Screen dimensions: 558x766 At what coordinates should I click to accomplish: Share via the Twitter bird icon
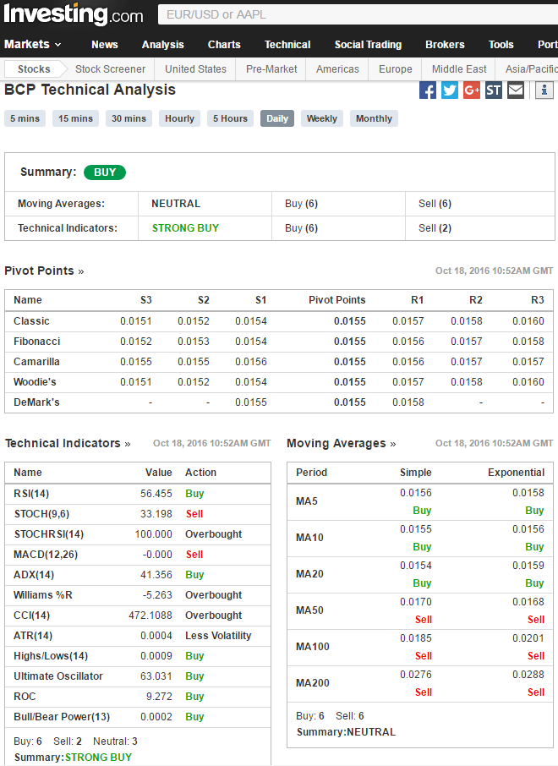pos(450,90)
